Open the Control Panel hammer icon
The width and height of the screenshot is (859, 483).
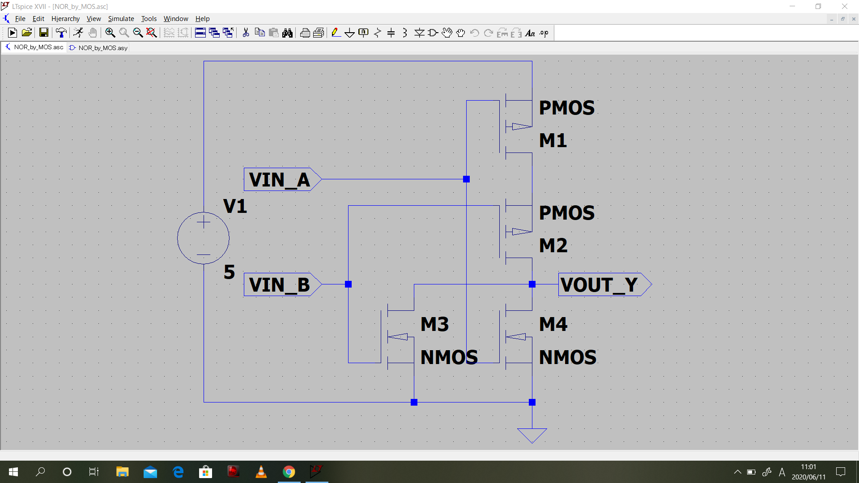tap(61, 33)
